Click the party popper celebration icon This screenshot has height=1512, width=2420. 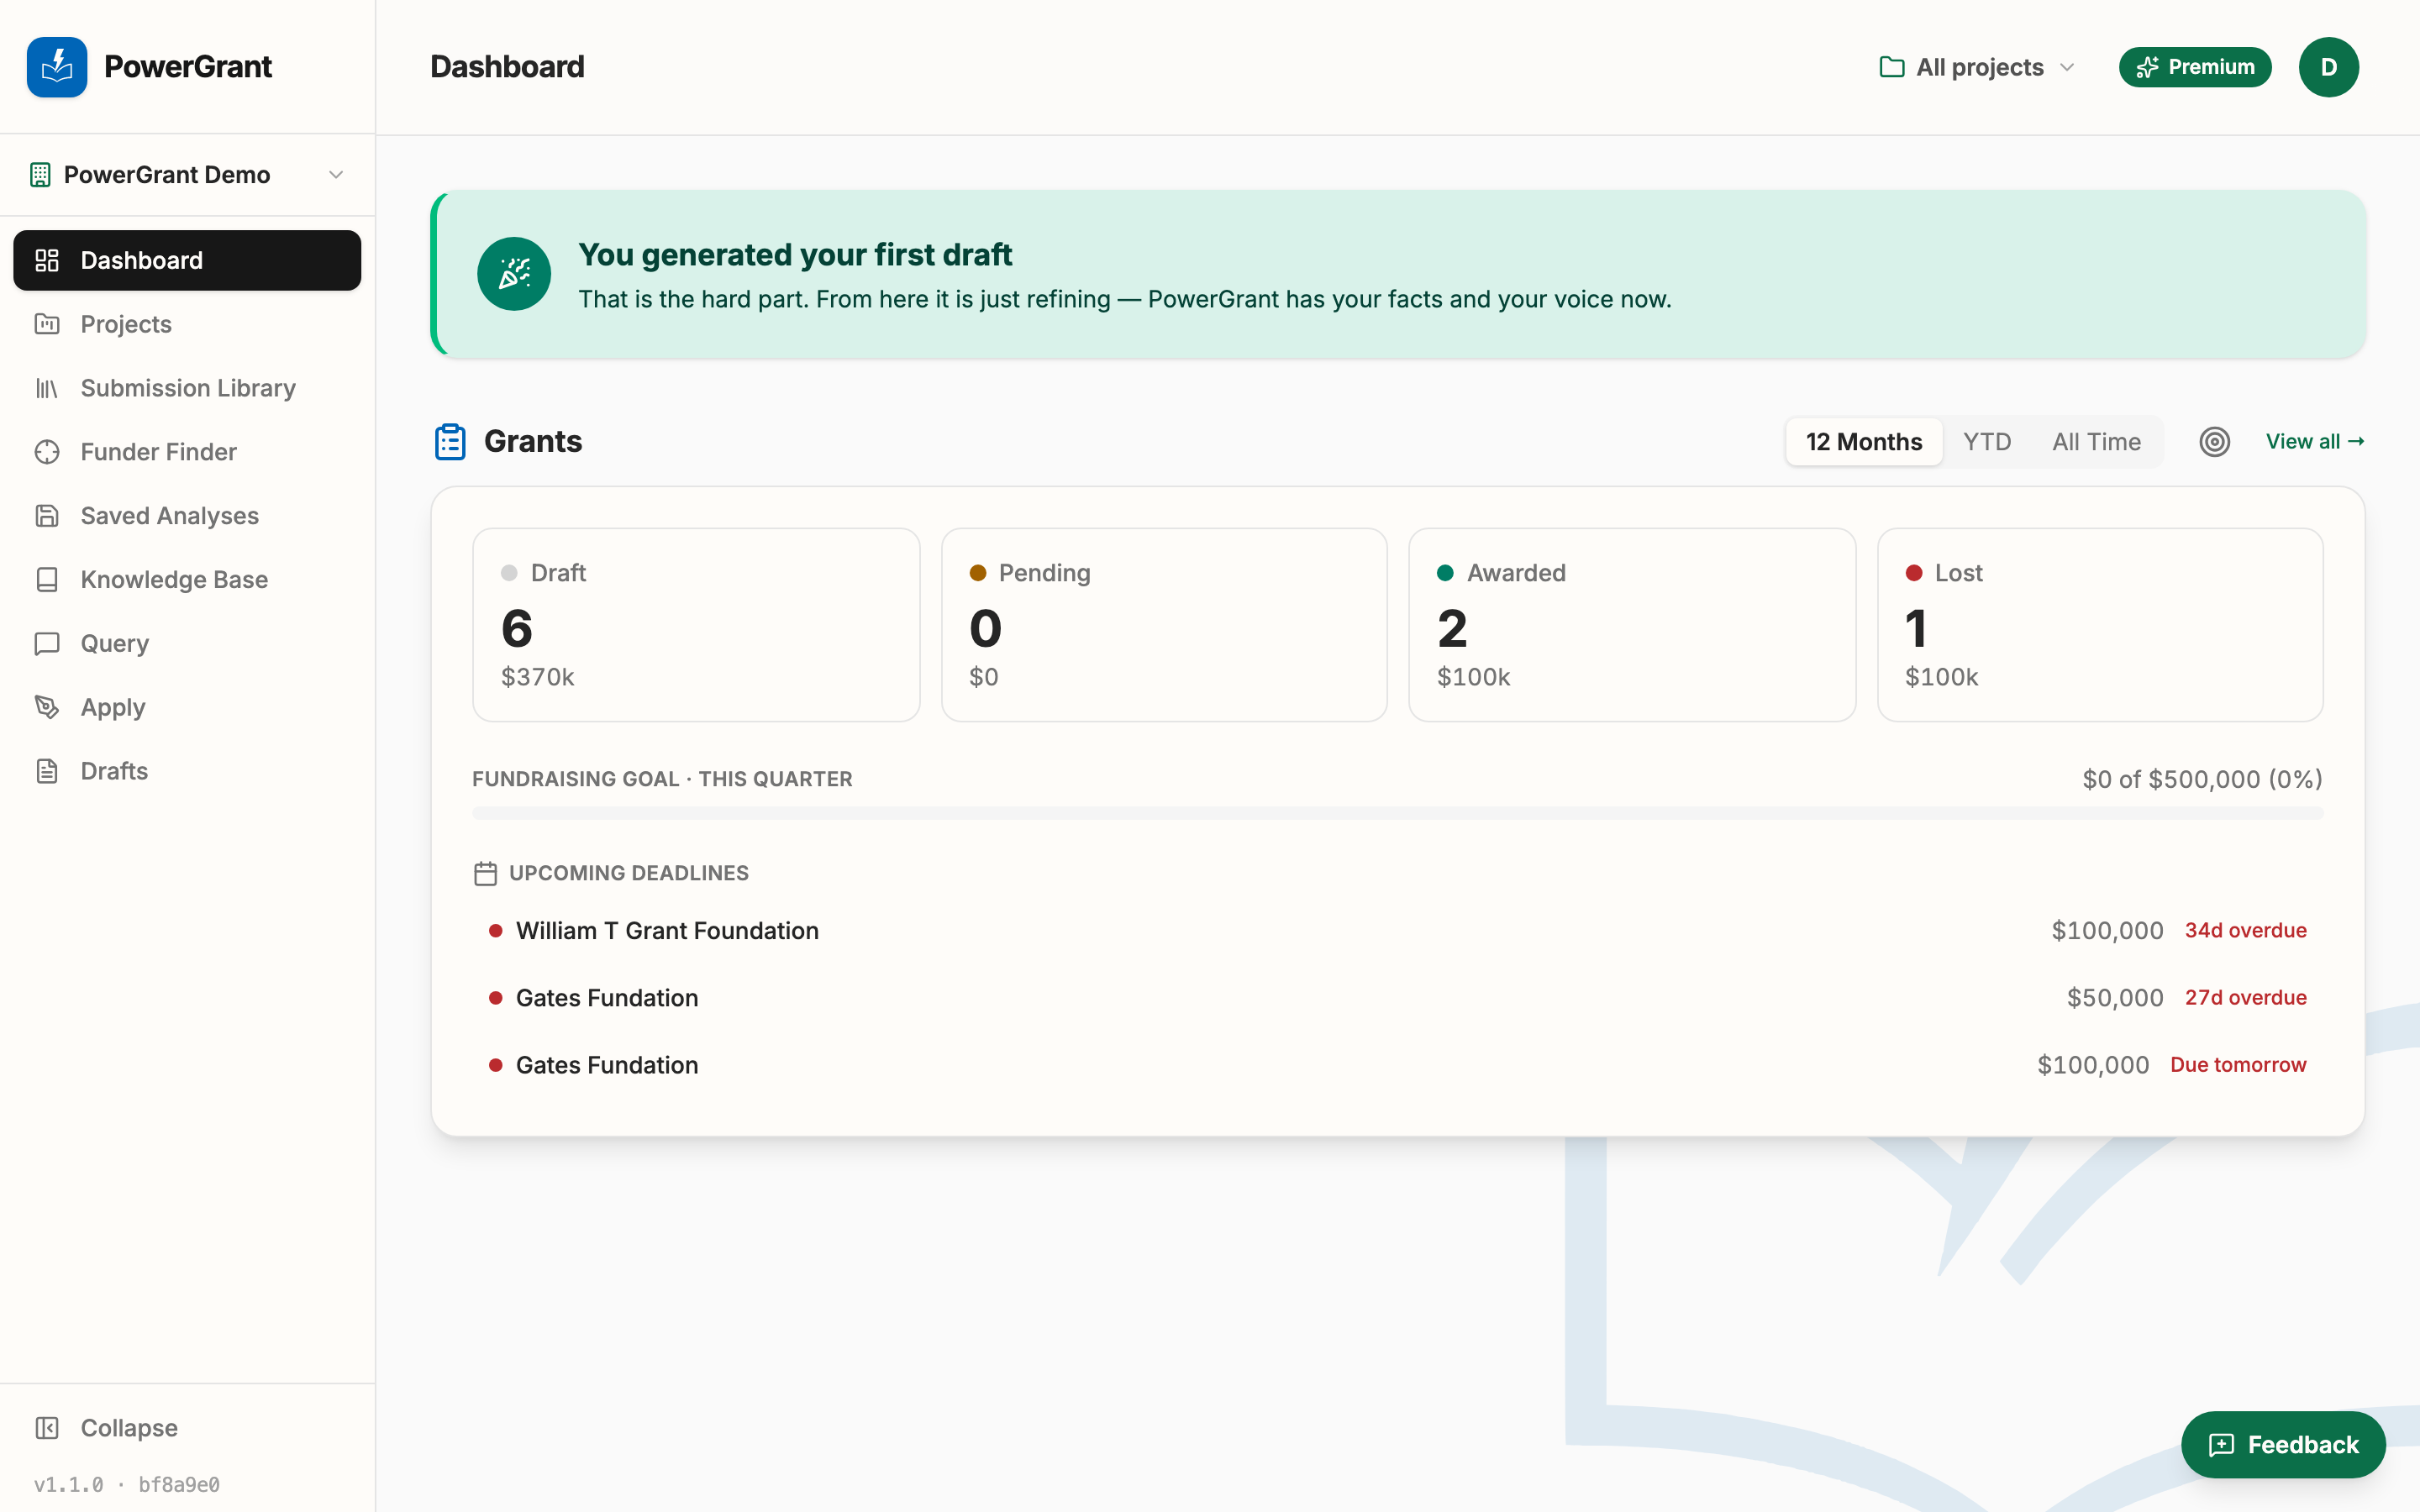514,274
